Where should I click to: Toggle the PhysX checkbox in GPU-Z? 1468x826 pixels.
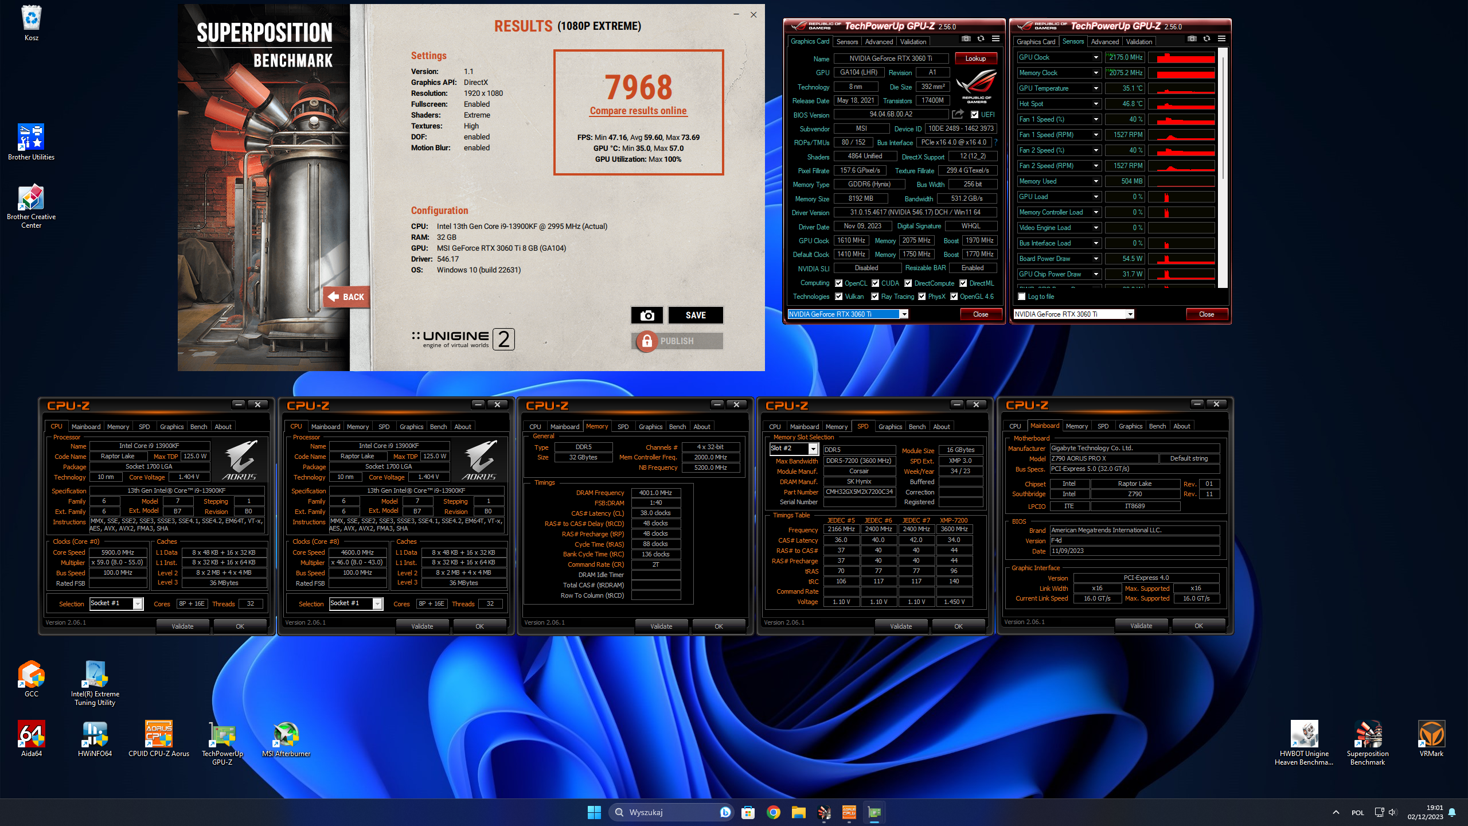coord(922,297)
